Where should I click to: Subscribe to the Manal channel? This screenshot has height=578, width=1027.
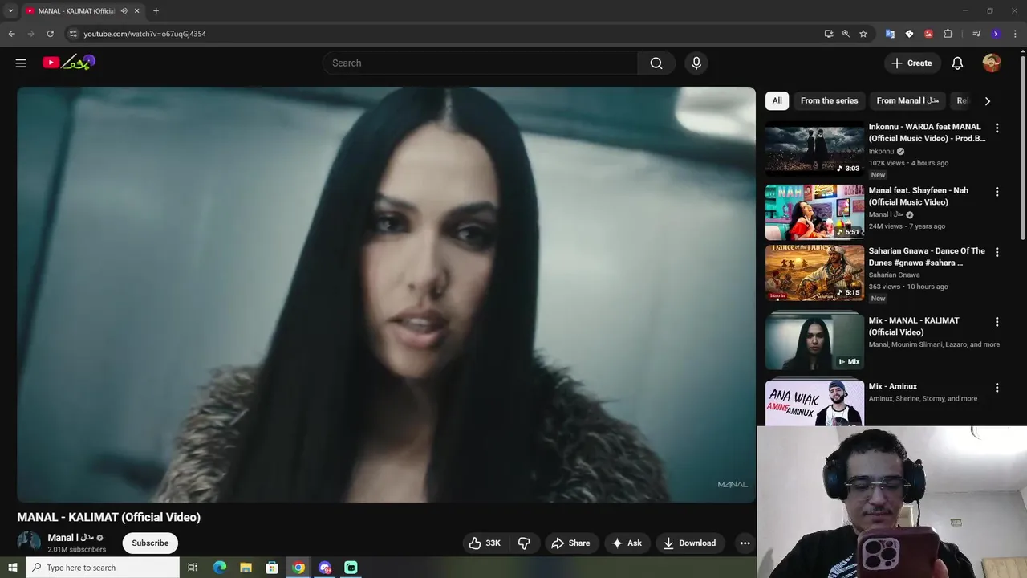pos(150,543)
